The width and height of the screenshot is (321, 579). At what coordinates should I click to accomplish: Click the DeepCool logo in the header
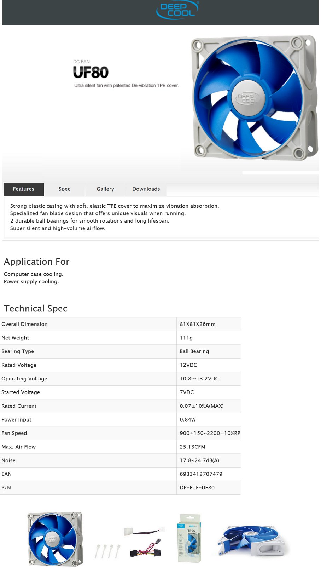point(177,10)
